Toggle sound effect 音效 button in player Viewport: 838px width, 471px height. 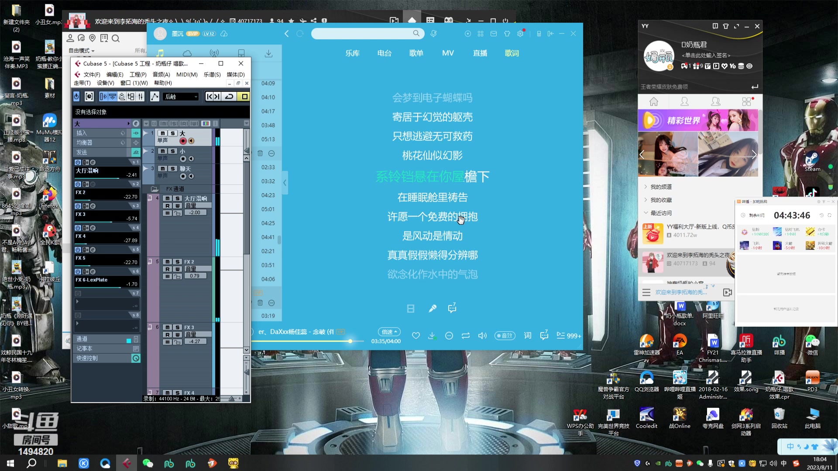505,335
